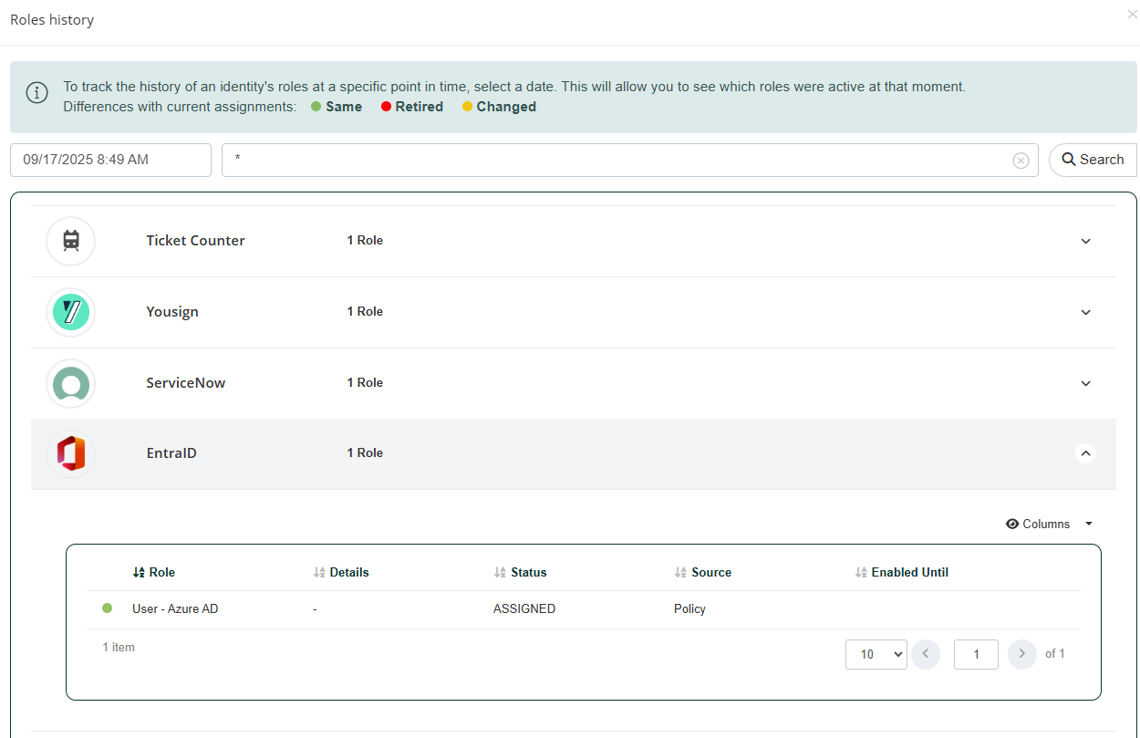Screen dimensions: 1140x738
Task: Open the Columns visibility menu
Action: click(1048, 524)
